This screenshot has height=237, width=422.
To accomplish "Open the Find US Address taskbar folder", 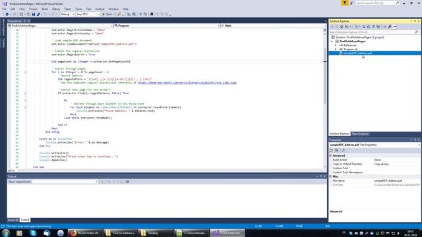I will pyautogui.click(x=121, y=233).
